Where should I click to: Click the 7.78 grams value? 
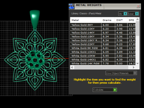[106, 64]
